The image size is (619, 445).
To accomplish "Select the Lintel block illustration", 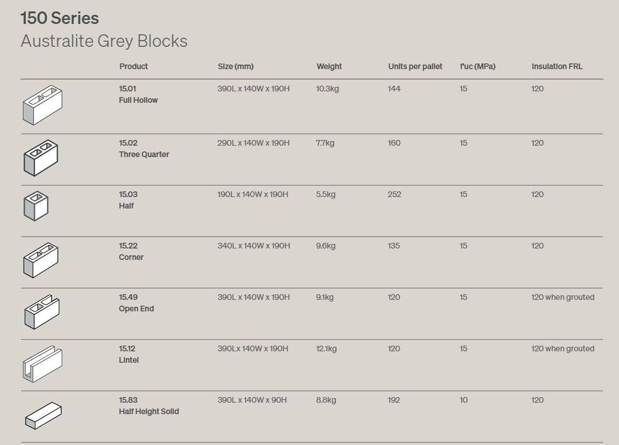I will [x=42, y=364].
